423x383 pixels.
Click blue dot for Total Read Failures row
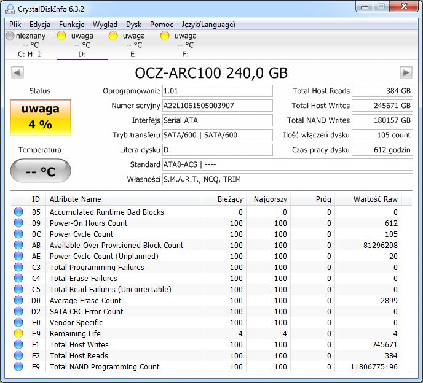click(x=18, y=289)
